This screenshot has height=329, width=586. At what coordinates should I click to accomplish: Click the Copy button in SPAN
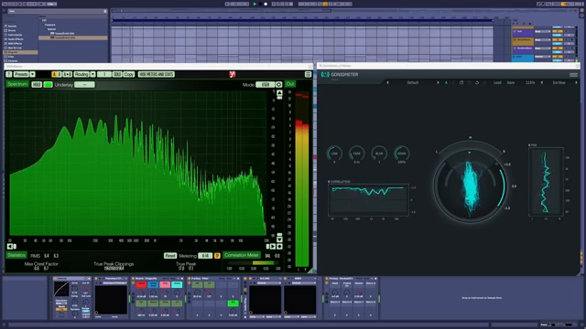click(x=129, y=74)
